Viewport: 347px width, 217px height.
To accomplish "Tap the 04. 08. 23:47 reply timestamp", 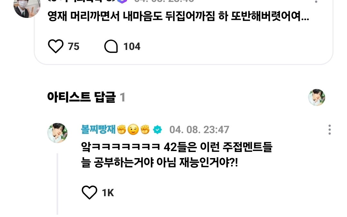I will [x=199, y=130].
